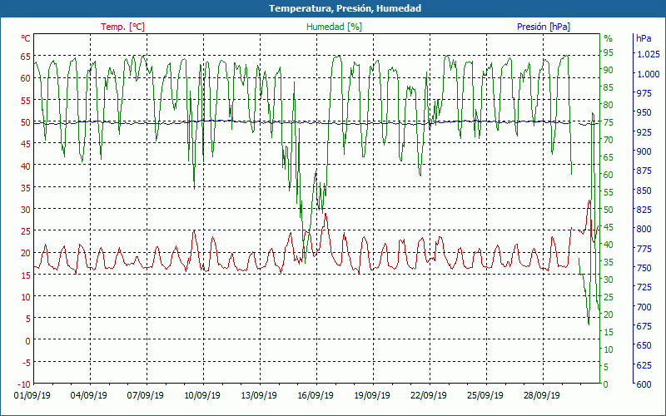Screen dimensions: 666x416
Task: Click the -5 value on the temperature axis
Action: (26, 363)
